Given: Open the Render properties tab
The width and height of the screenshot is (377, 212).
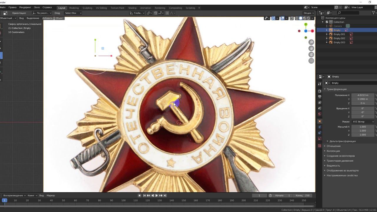Looking at the screenshot, I should pos(320,91).
